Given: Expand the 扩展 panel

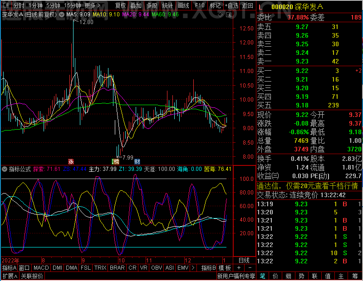Looking at the screenshot, I should click(x=10, y=276).
